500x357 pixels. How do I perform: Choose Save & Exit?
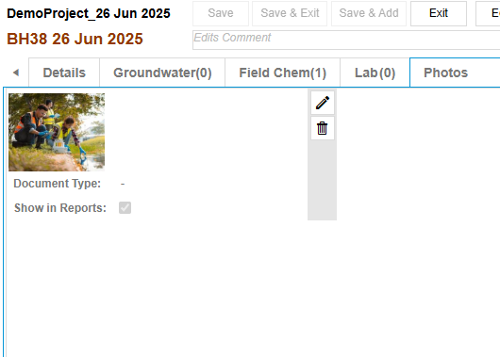(290, 13)
